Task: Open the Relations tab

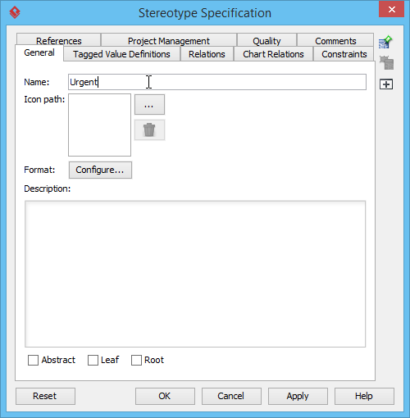Action: click(x=207, y=54)
